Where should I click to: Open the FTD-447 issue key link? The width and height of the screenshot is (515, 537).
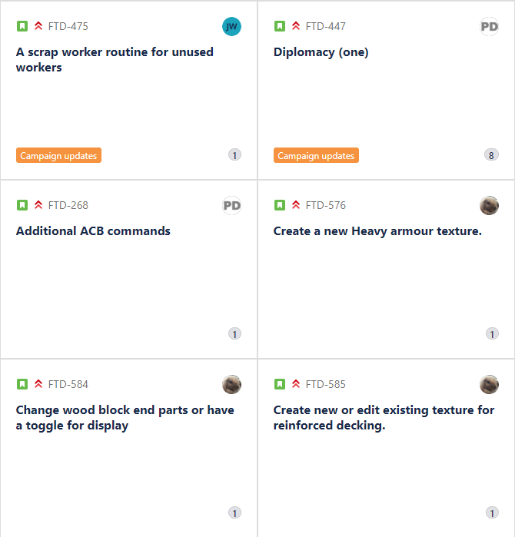click(x=325, y=26)
